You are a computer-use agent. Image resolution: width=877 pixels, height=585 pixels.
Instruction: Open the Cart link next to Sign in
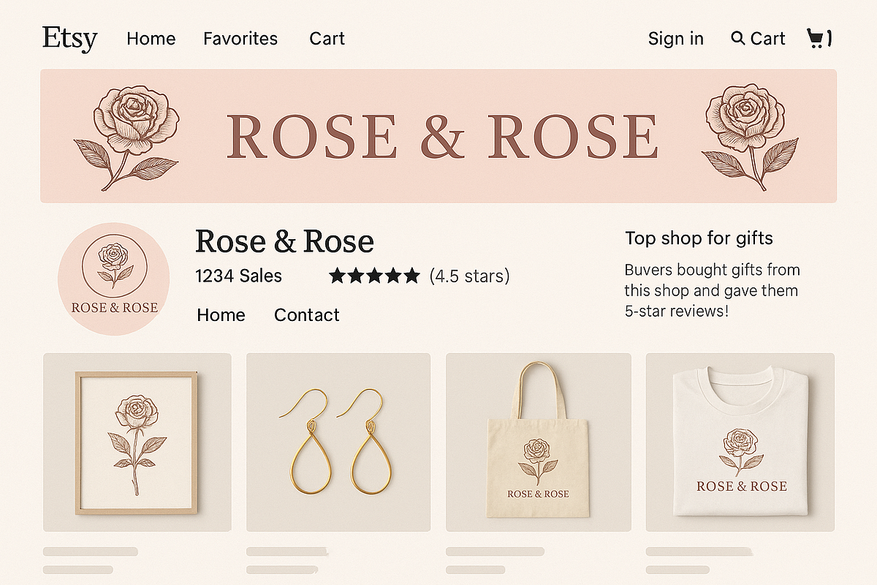[767, 39]
